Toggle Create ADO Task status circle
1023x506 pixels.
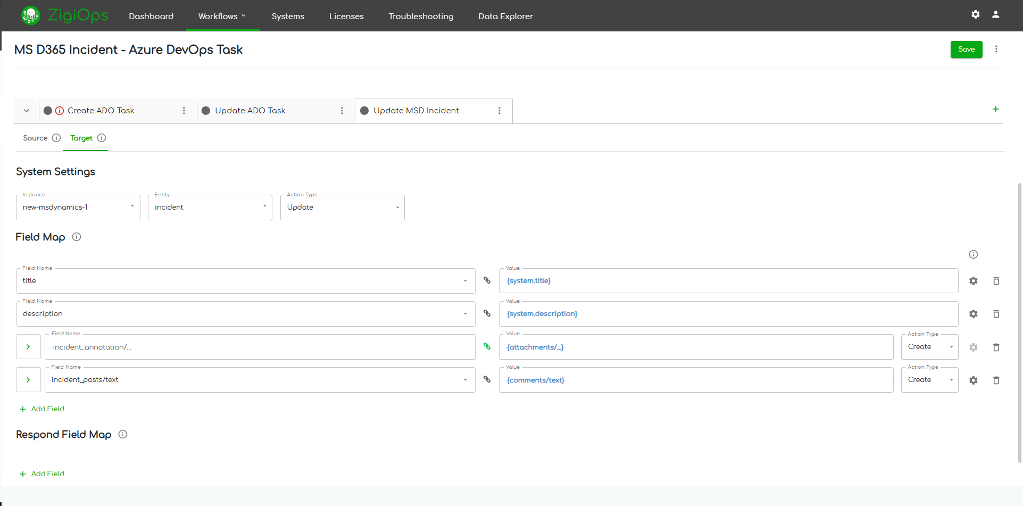[48, 111]
